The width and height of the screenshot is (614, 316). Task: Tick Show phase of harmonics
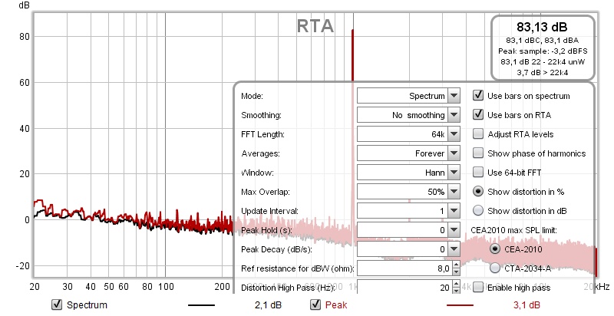click(478, 153)
